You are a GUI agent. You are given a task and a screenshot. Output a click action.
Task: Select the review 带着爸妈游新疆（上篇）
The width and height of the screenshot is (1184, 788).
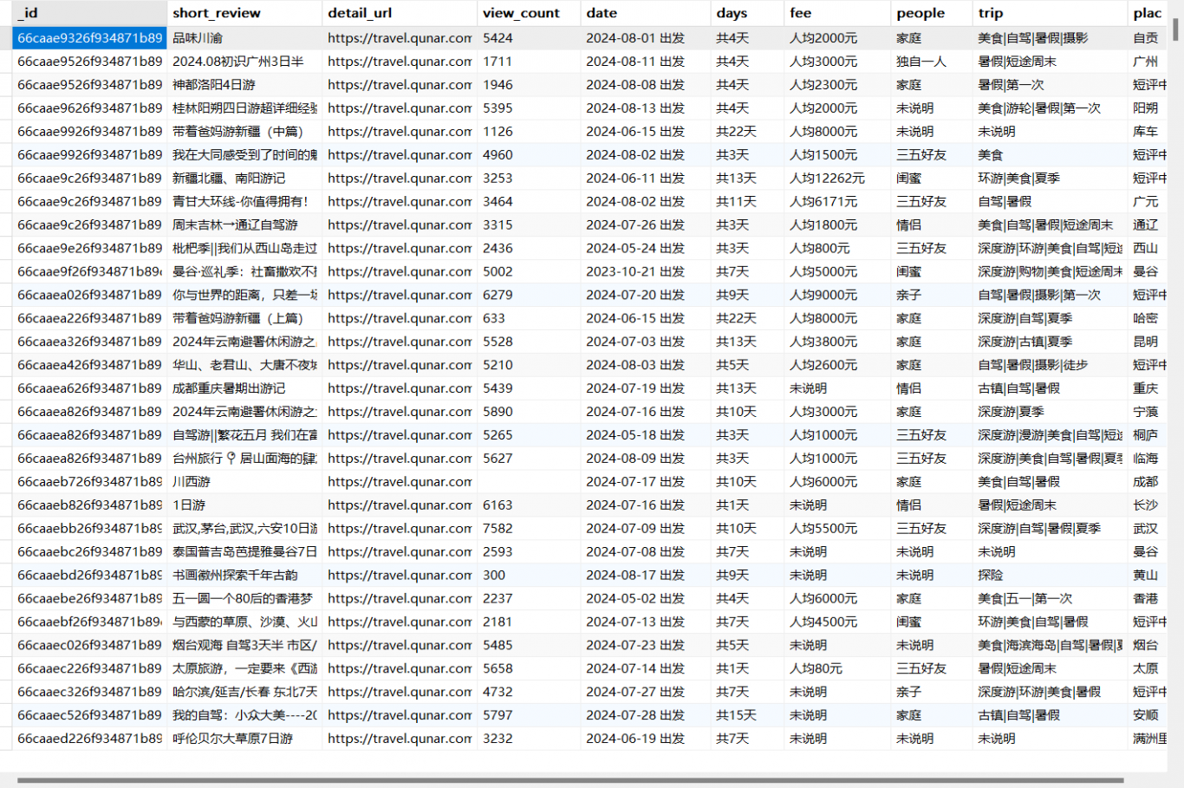(x=244, y=318)
